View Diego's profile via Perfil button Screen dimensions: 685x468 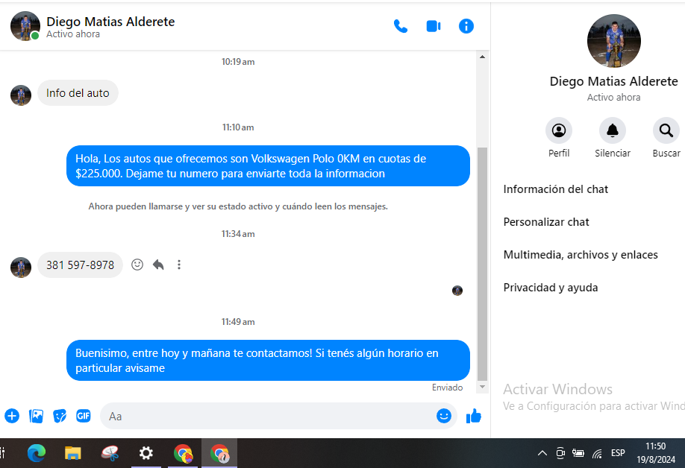tap(559, 131)
